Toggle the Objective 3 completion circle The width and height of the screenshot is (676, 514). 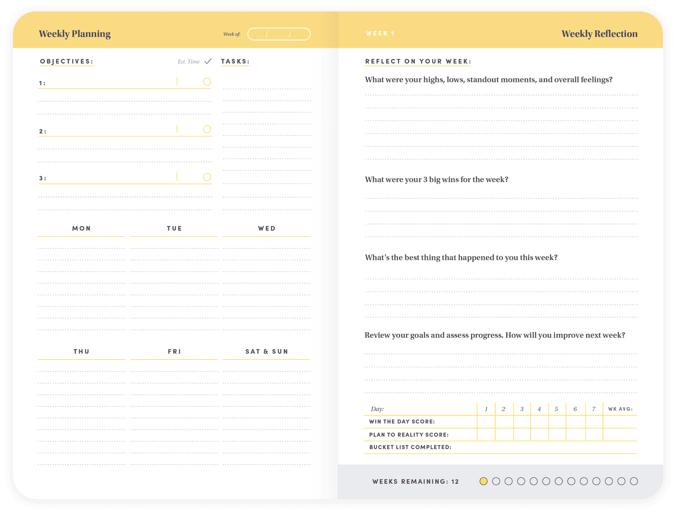pyautogui.click(x=207, y=177)
